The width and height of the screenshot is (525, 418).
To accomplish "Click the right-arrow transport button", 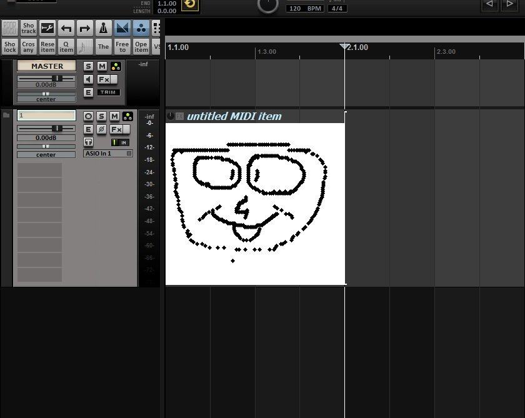I will pyautogui.click(x=509, y=4).
